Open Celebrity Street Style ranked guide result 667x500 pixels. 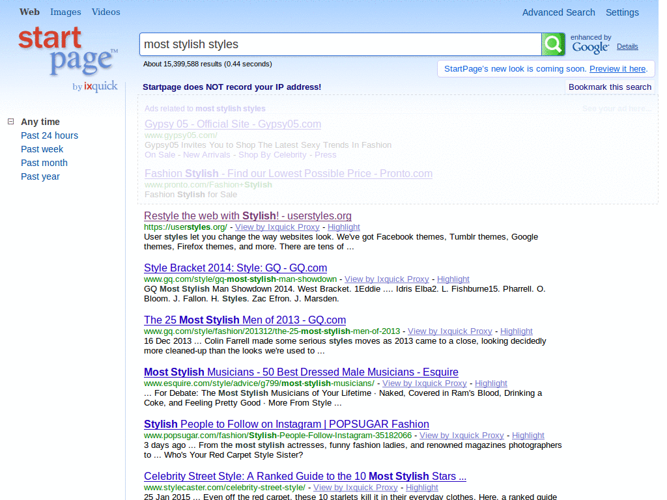pos(305,476)
